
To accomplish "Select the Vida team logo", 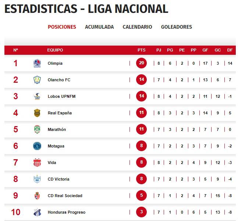I will [37, 163].
